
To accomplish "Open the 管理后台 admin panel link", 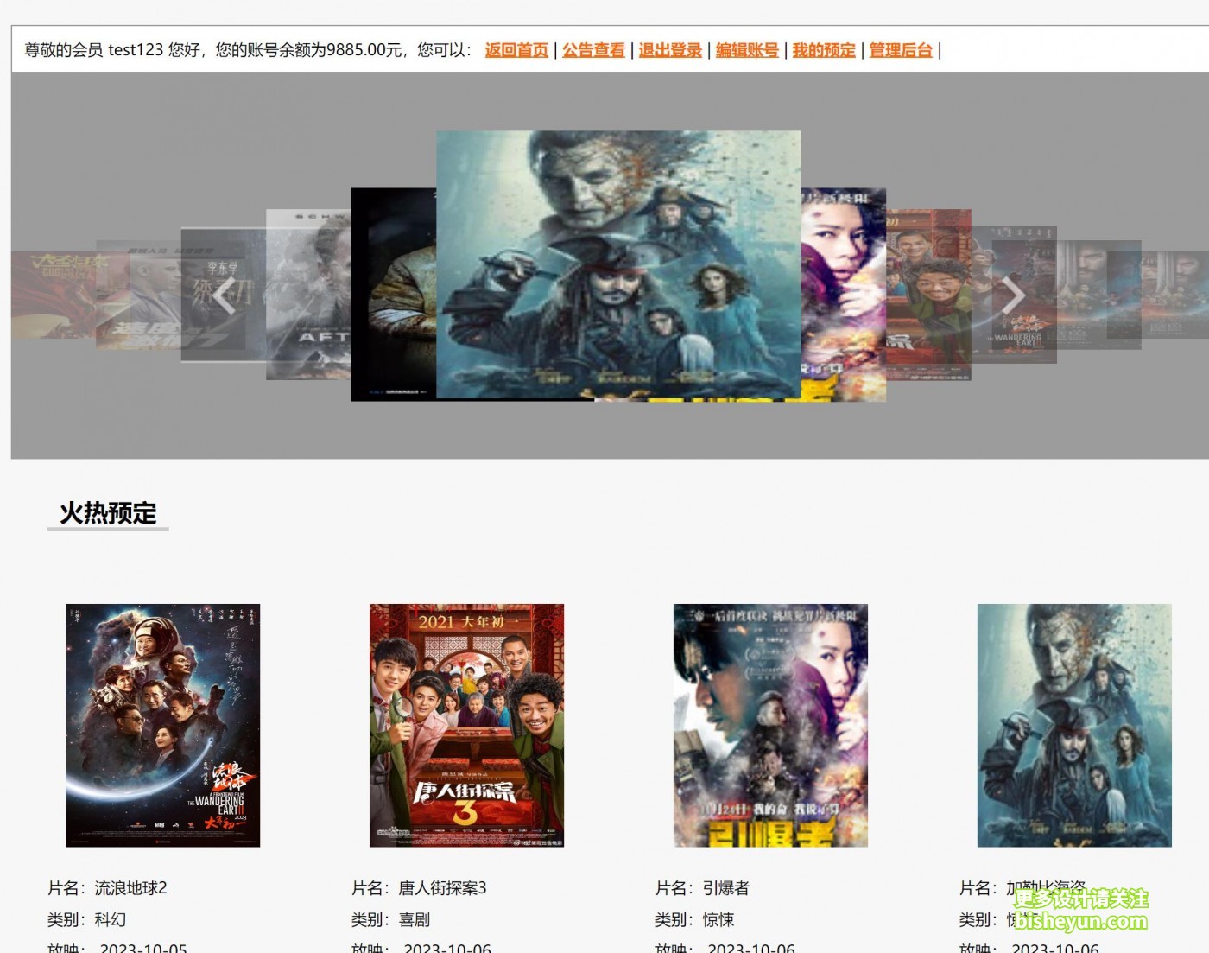I will tap(901, 50).
